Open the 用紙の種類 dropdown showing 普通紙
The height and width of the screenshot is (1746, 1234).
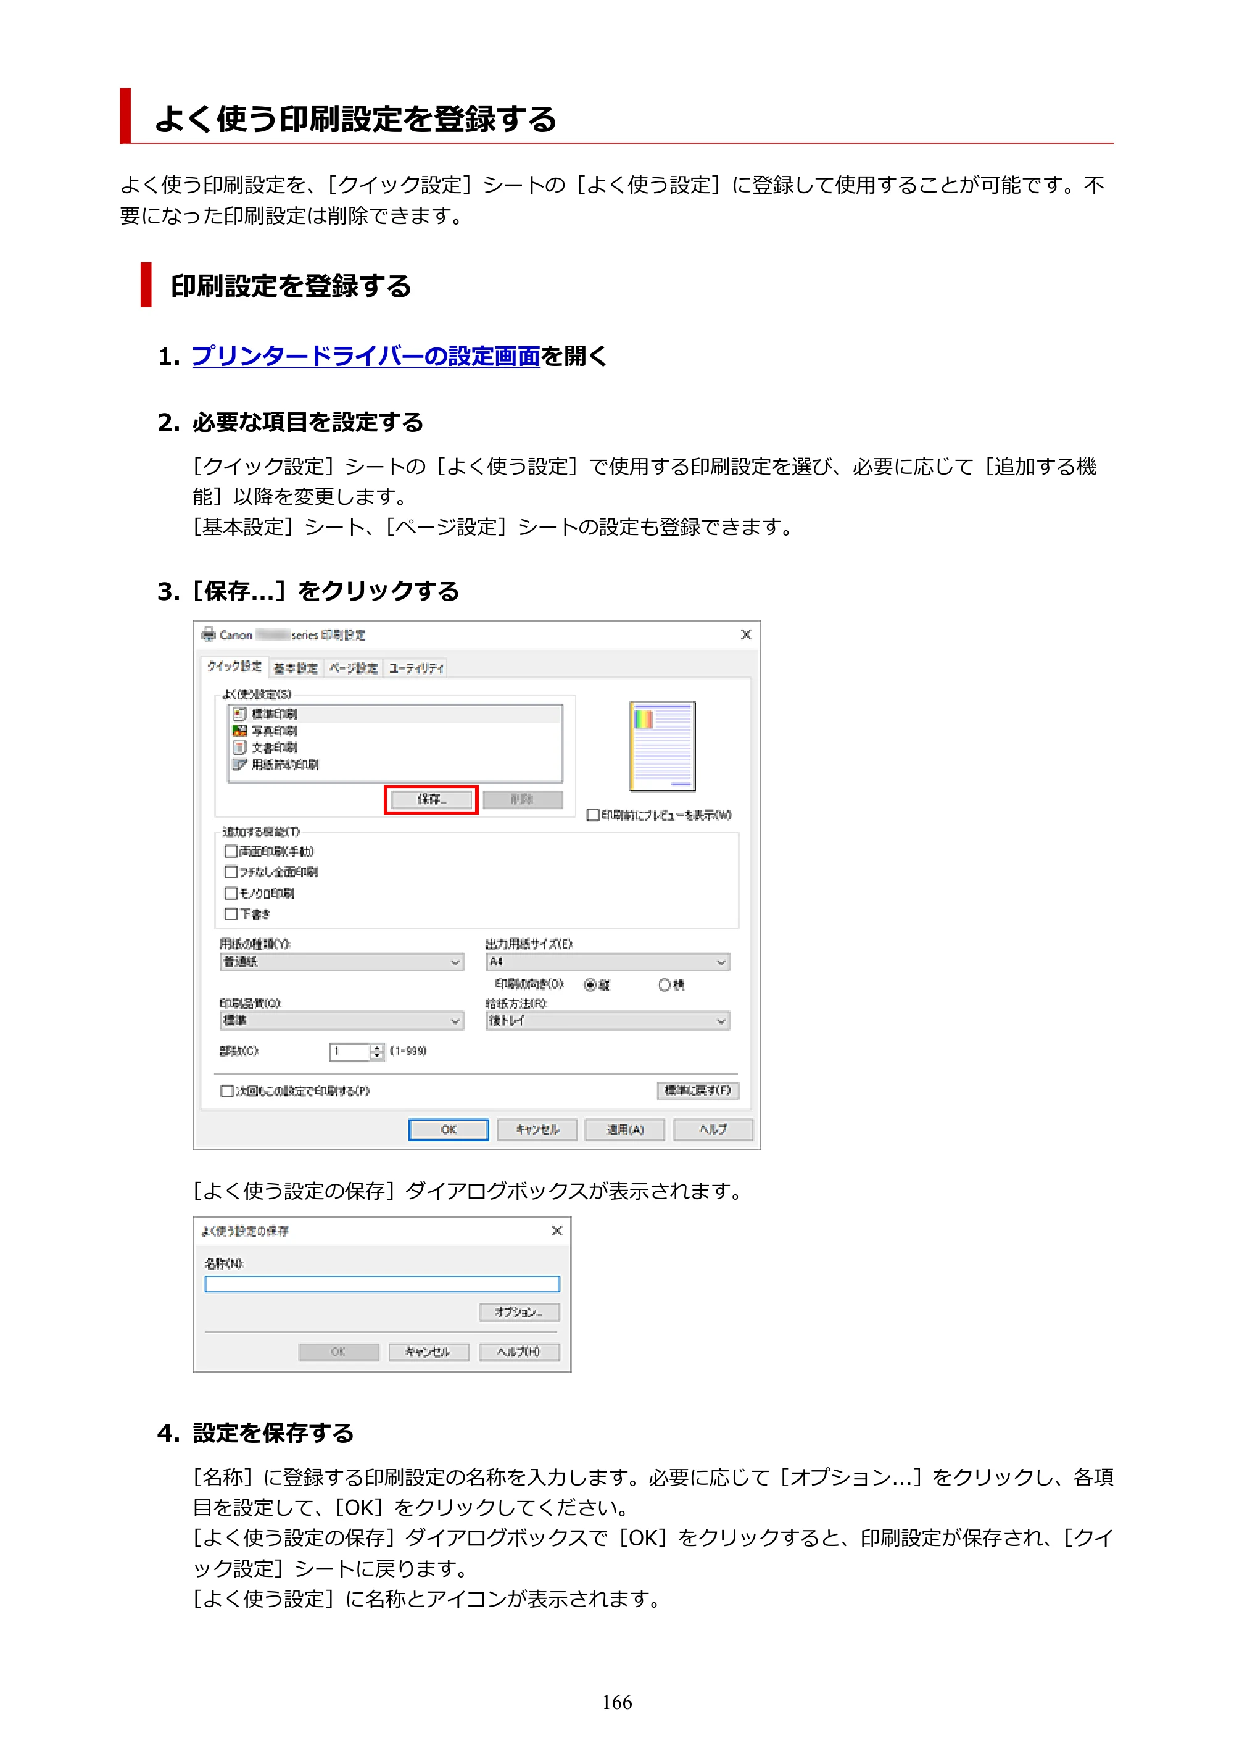point(341,962)
